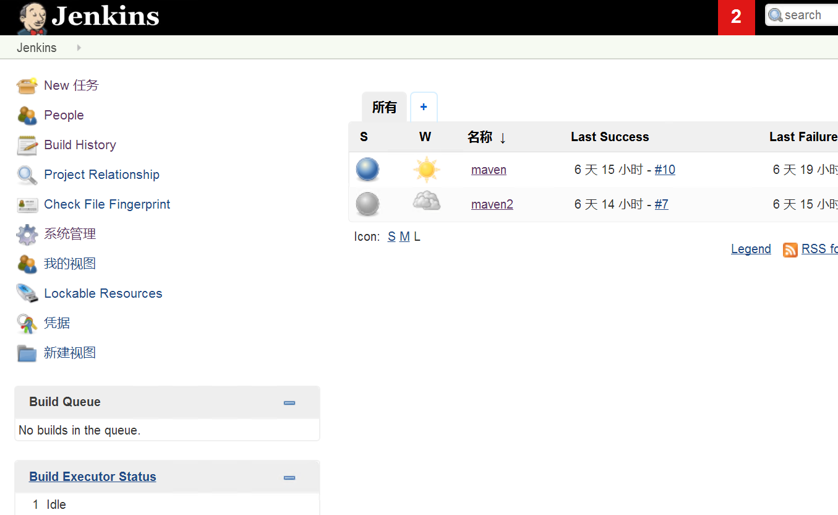Open build #10 of maven

point(665,170)
